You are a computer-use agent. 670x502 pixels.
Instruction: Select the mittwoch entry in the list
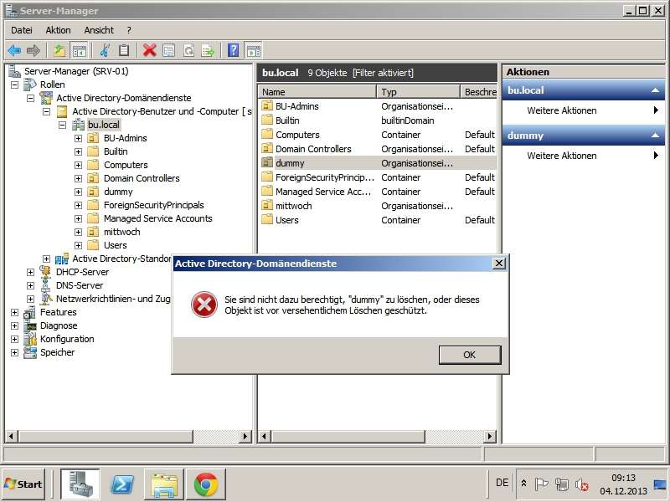coord(293,206)
